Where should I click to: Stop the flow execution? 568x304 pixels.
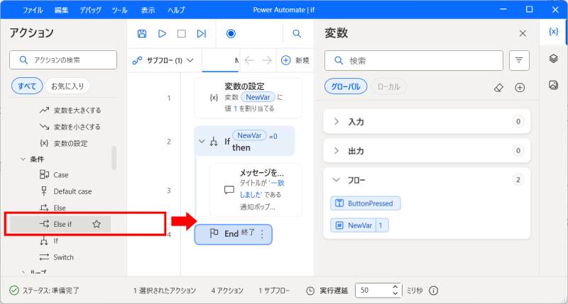tap(181, 33)
